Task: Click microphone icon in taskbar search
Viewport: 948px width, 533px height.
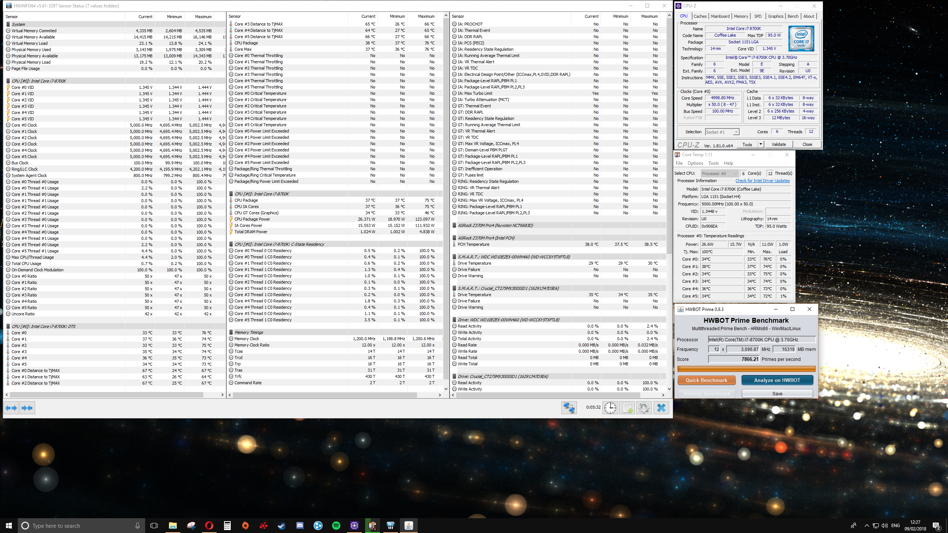Action: tap(137, 526)
